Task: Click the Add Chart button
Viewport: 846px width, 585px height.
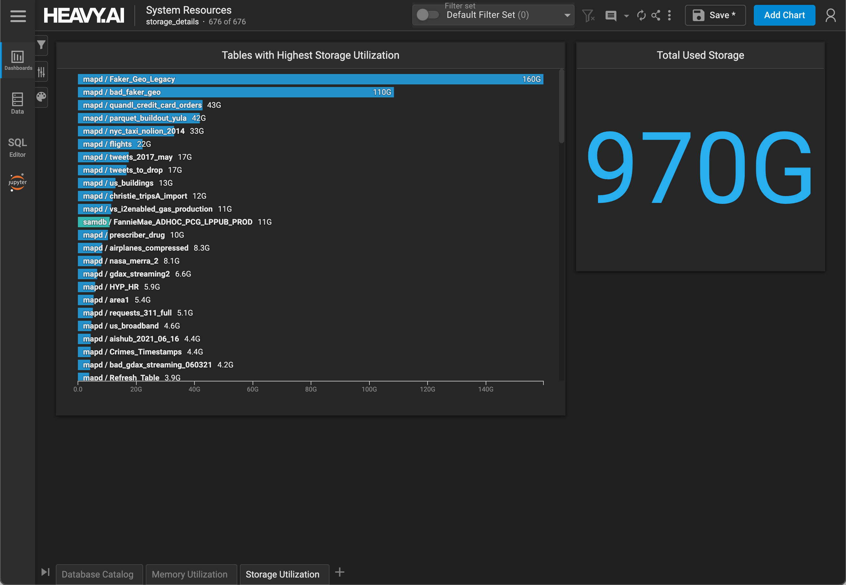Action: [x=784, y=15]
